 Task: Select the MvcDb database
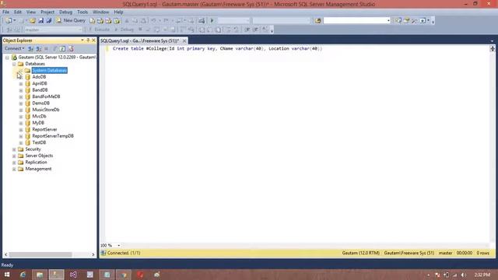pyautogui.click(x=39, y=116)
